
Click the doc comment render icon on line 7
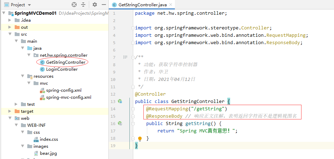126,57
